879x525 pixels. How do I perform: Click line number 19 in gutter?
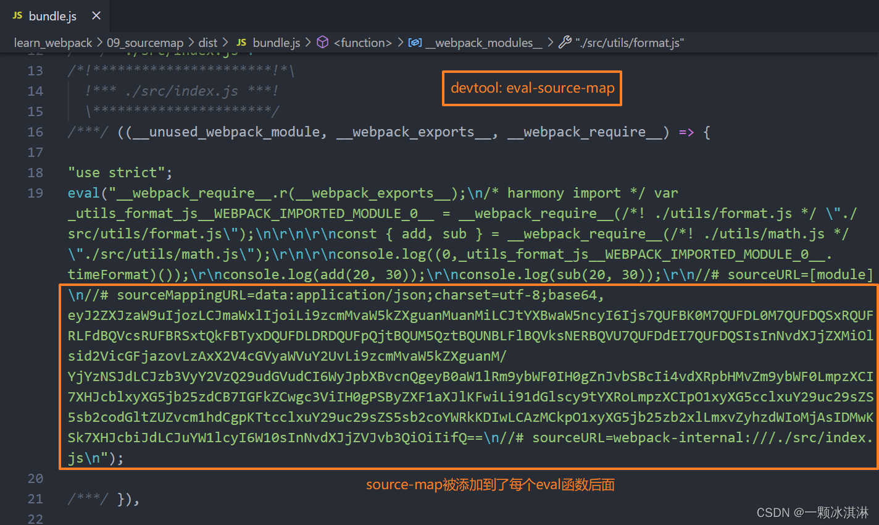(35, 193)
